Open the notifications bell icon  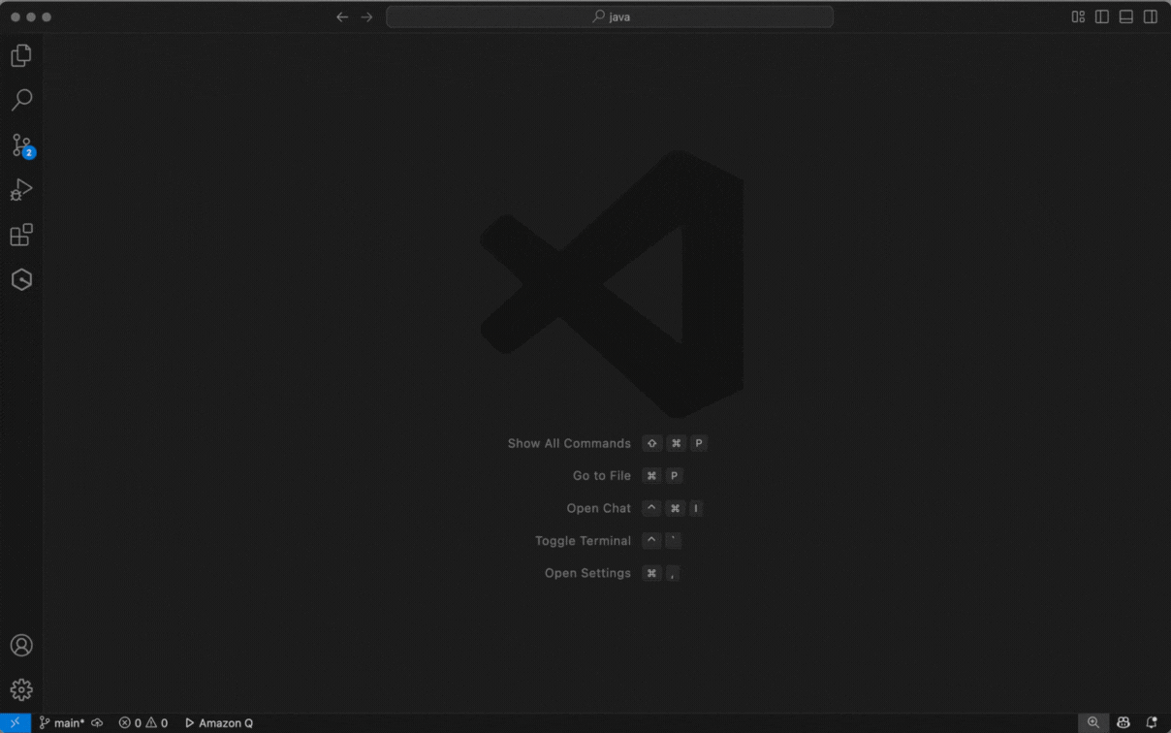click(x=1152, y=722)
